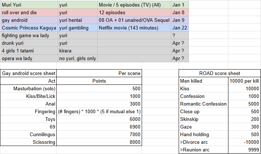
Task: Select the 'Act' column header cell
Action: (29, 81)
